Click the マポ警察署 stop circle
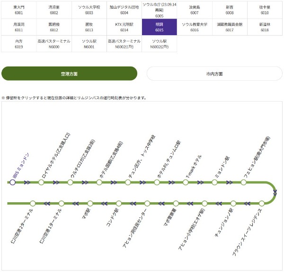 coord(176,203)
